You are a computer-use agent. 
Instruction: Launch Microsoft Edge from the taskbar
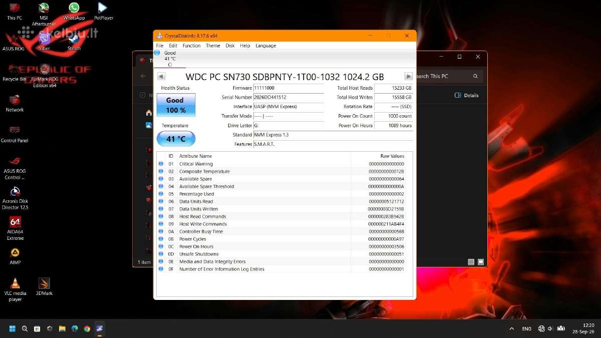[75, 329]
